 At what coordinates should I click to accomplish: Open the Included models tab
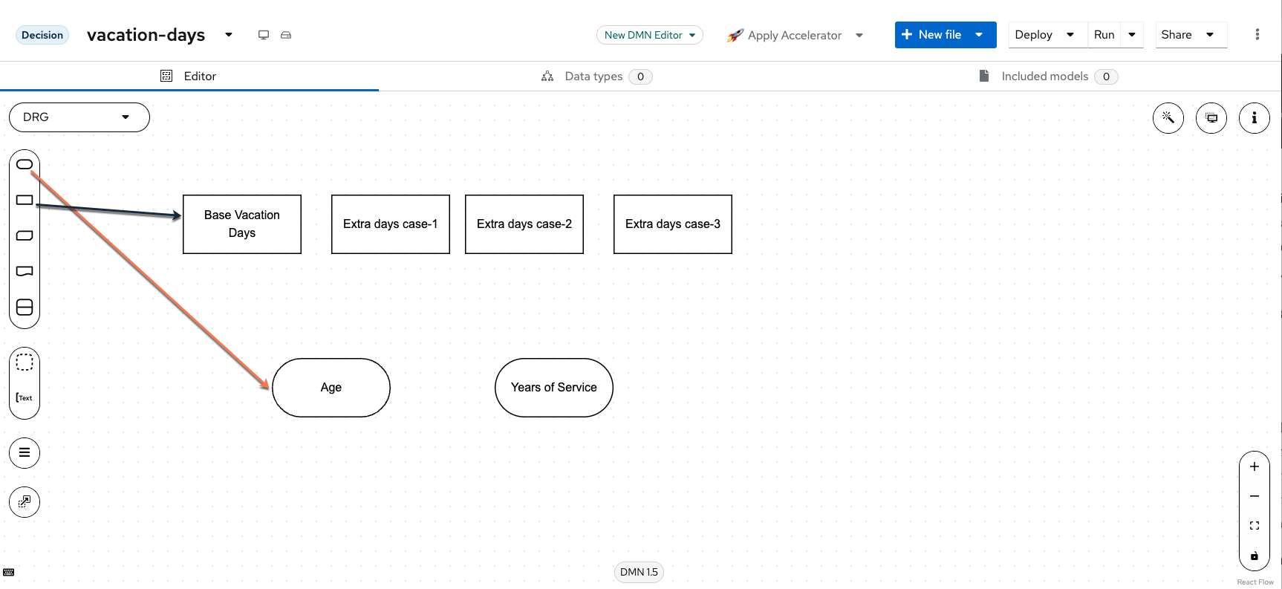pyautogui.click(x=1044, y=77)
